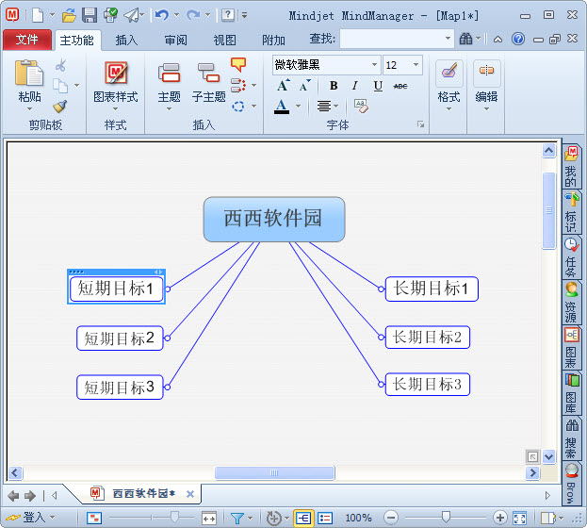Click the print icon in quick toolbar
This screenshot has height=528, width=587.
(x=111, y=15)
